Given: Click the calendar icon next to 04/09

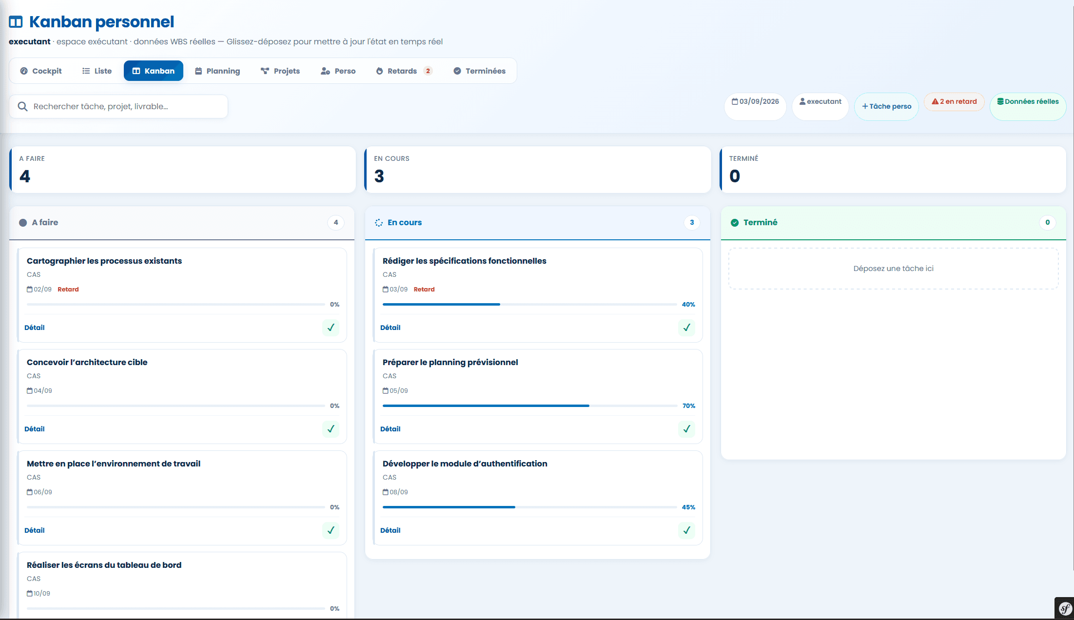Looking at the screenshot, I should [x=30, y=391].
